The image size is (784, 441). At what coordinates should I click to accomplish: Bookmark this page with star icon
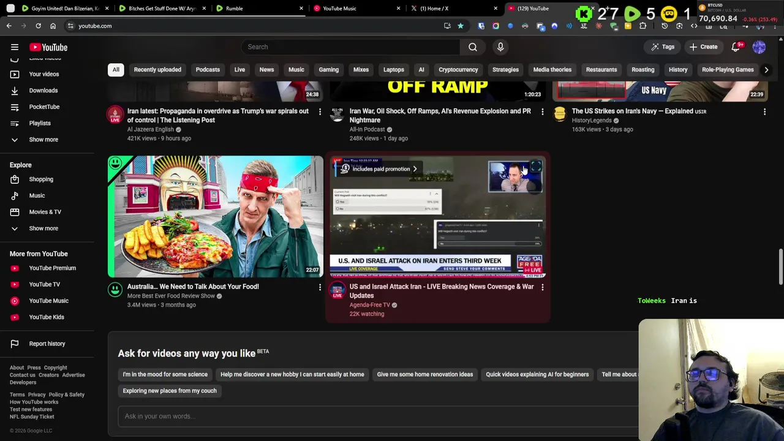tap(461, 26)
